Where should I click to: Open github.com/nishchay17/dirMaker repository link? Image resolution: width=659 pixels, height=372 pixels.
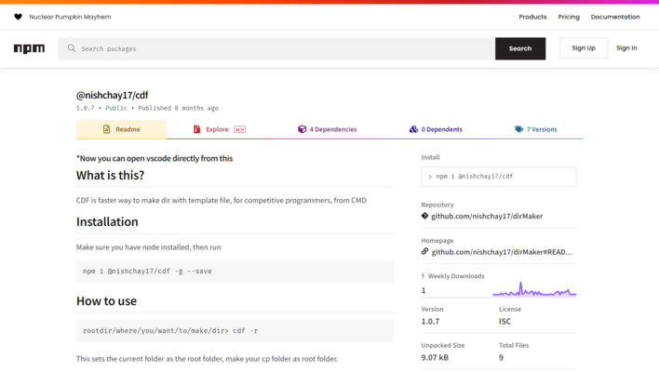[x=487, y=217]
